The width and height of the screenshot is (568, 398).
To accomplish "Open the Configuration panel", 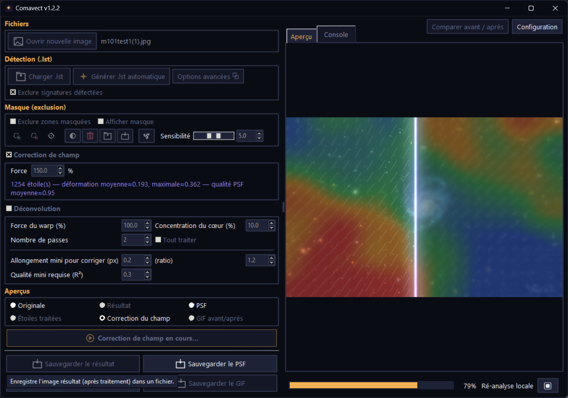I will (x=537, y=27).
